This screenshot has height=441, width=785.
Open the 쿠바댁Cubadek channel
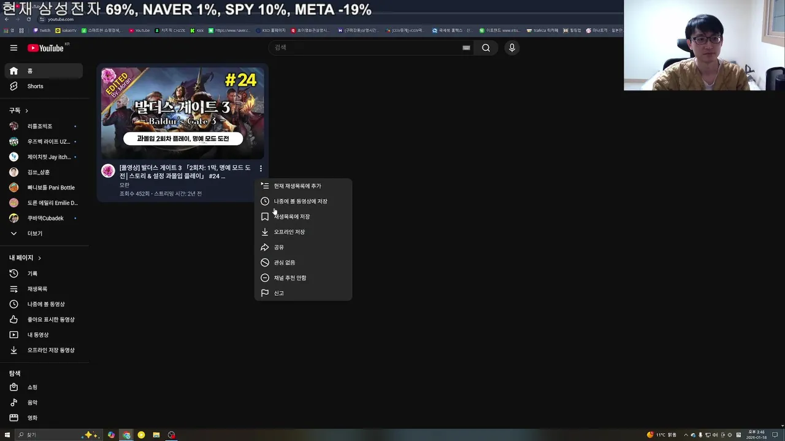(44, 218)
